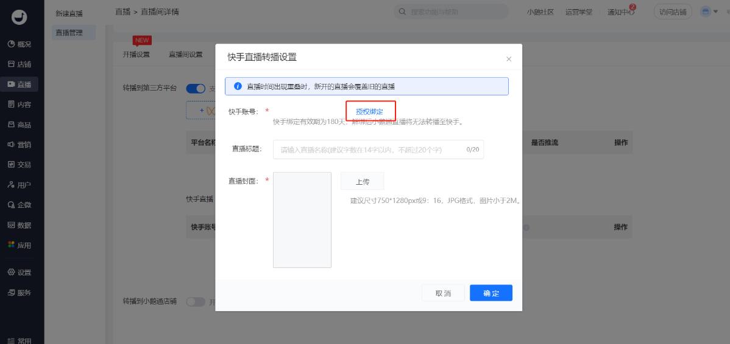Screen dimensions: 730x344
Task: Switch to the 直播间设置 tab
Action: (186, 54)
